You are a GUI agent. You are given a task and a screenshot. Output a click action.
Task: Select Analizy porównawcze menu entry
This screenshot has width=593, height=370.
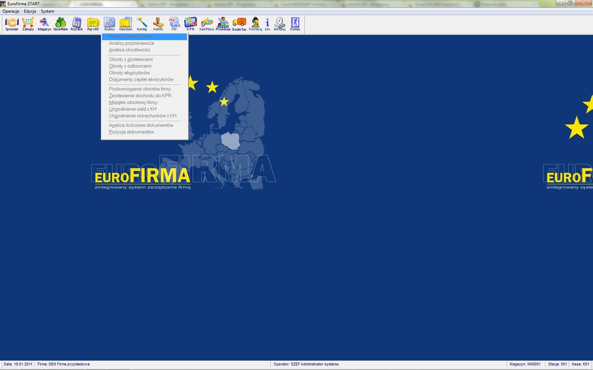tap(144, 43)
